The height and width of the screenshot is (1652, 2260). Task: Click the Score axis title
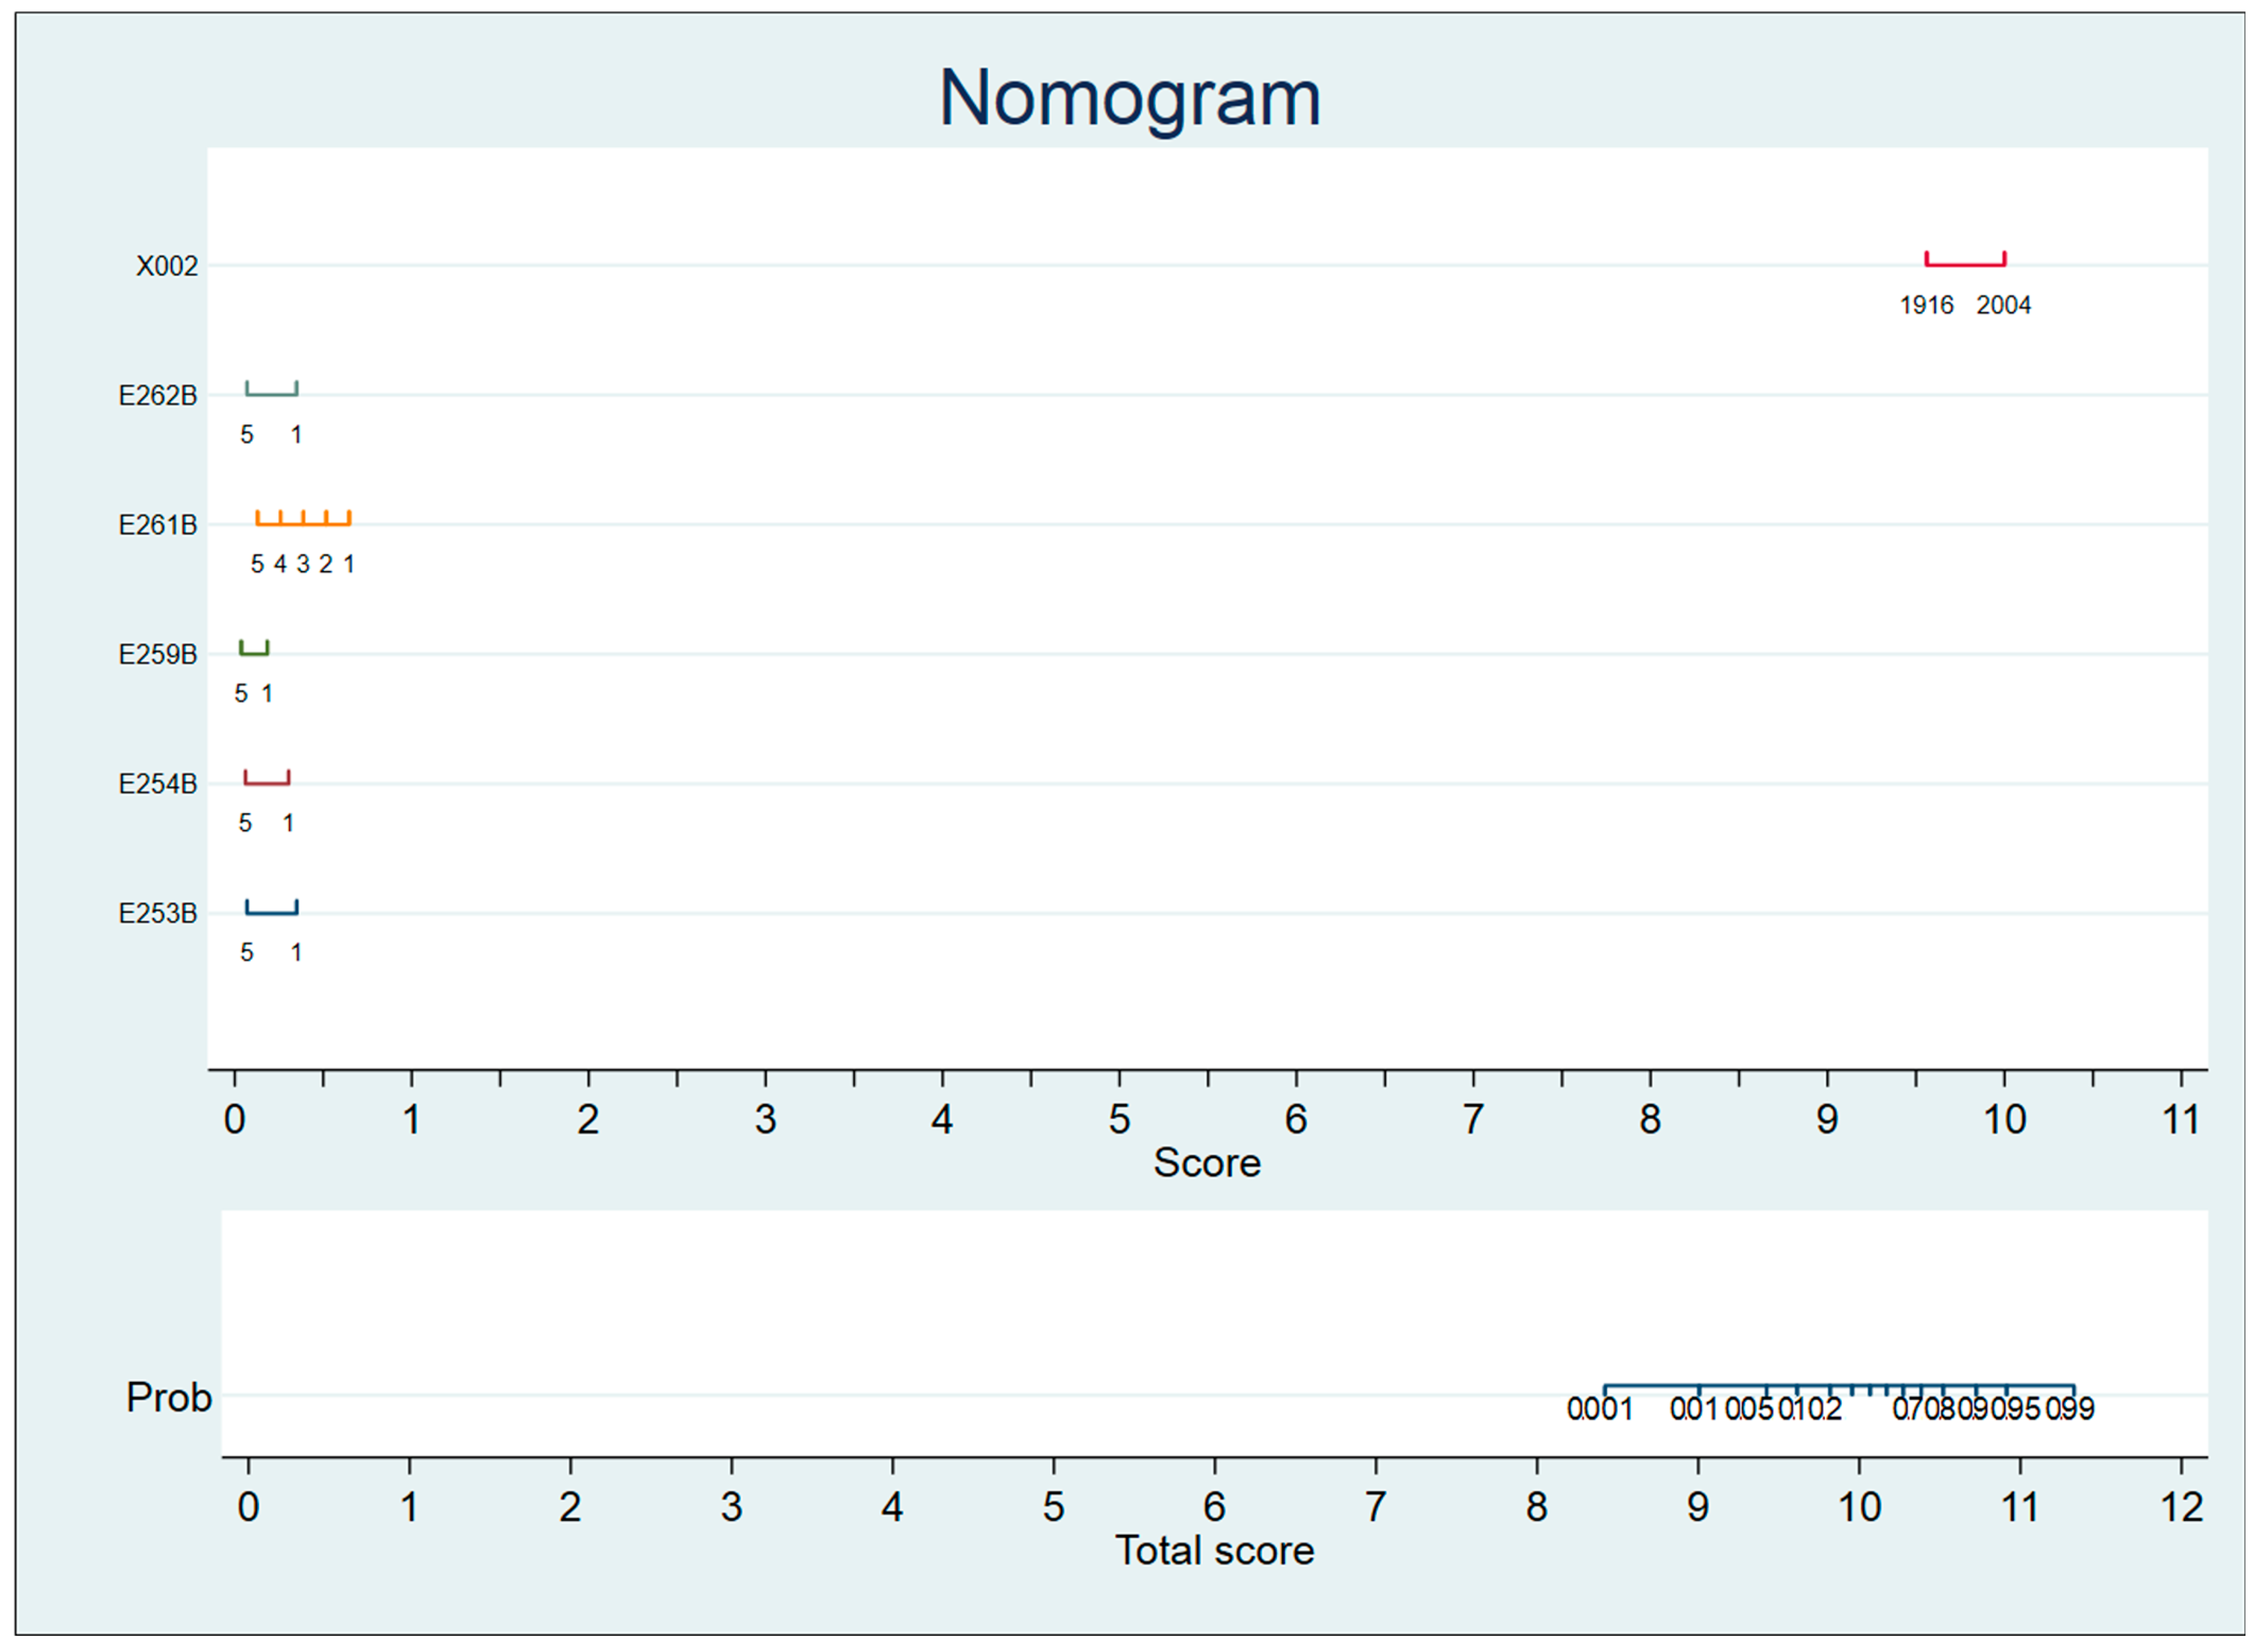(x=1207, y=1163)
